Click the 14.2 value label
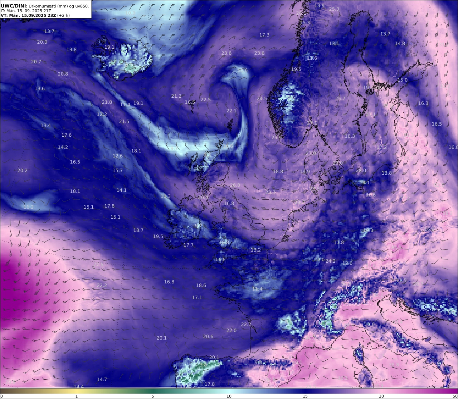The image size is (458, 399). coord(63,147)
